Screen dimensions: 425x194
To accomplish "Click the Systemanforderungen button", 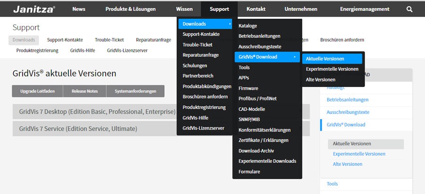I will pyautogui.click(x=135, y=91).
